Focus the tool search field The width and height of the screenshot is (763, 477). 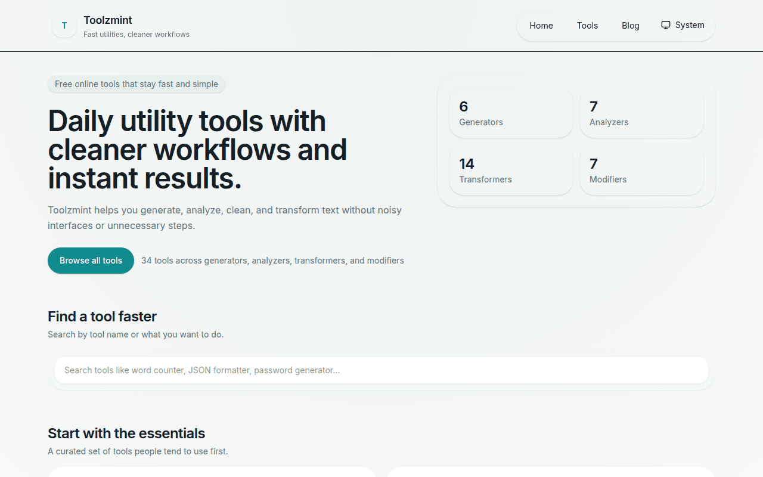381,370
